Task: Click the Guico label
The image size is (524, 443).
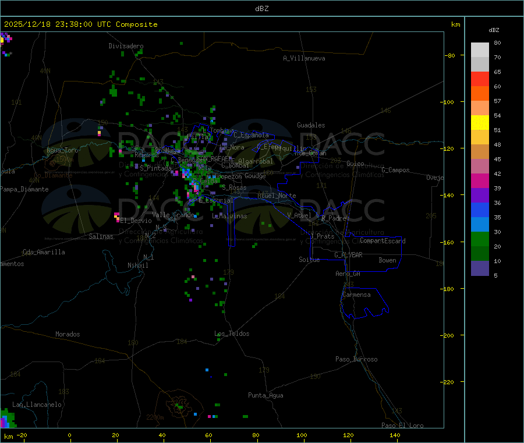Action: (x=356, y=164)
